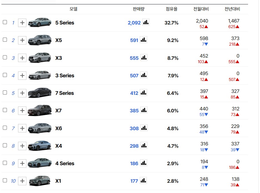Screen dimensions: 260x193
Task: Expand 4 Series row with plus button
Action: point(22,164)
